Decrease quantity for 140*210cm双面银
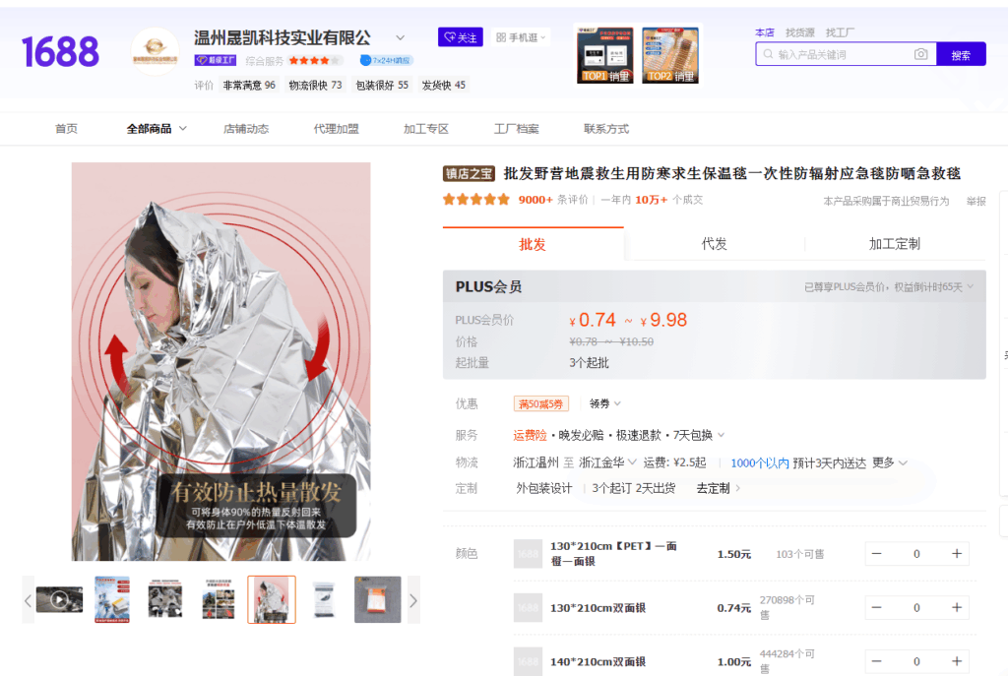The height and width of the screenshot is (676, 1008). click(x=877, y=661)
